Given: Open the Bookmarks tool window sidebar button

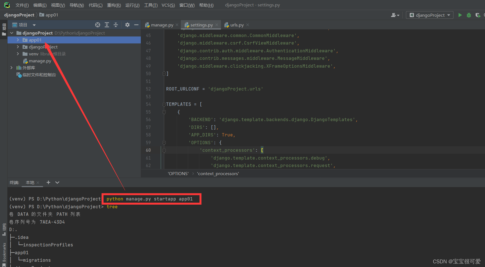Looking at the screenshot, I should pos(4,254).
